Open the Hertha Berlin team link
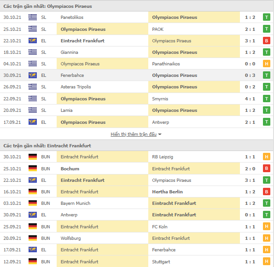 click(x=167, y=192)
